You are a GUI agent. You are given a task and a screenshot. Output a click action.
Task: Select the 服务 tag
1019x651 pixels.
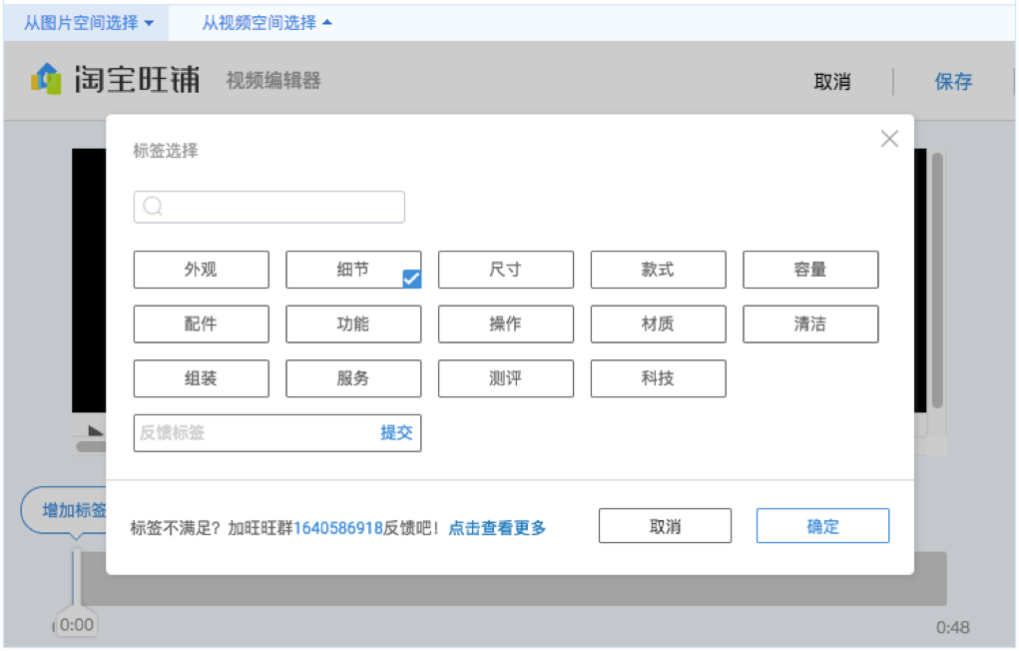click(353, 378)
